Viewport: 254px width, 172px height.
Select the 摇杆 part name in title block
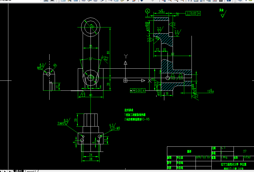tap(189, 152)
